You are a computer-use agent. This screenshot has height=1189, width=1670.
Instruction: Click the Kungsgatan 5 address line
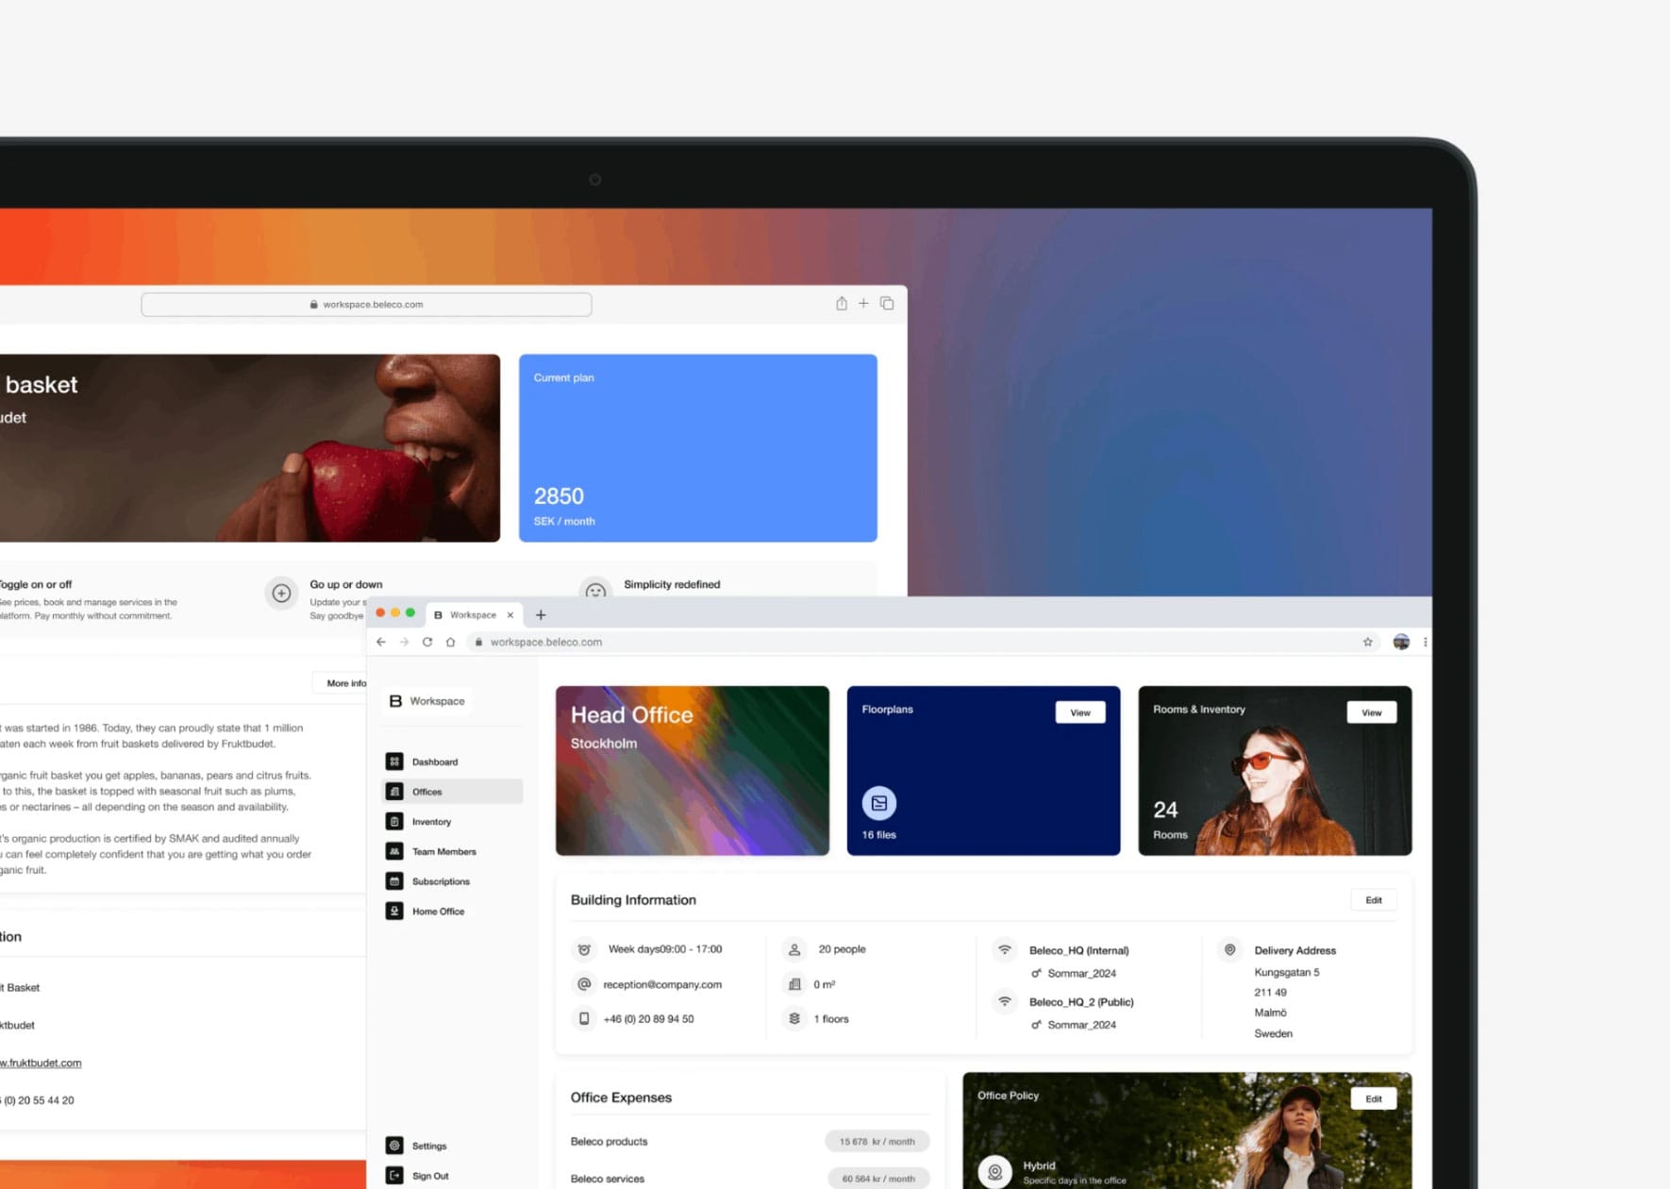(1287, 972)
